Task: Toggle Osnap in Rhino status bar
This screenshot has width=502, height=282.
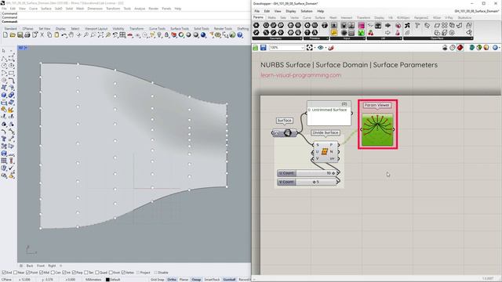Action: click(196, 280)
